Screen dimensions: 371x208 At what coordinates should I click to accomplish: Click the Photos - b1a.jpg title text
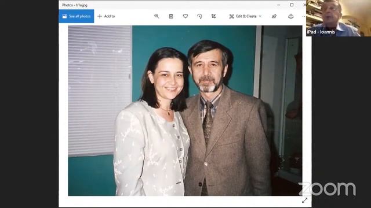click(75, 5)
